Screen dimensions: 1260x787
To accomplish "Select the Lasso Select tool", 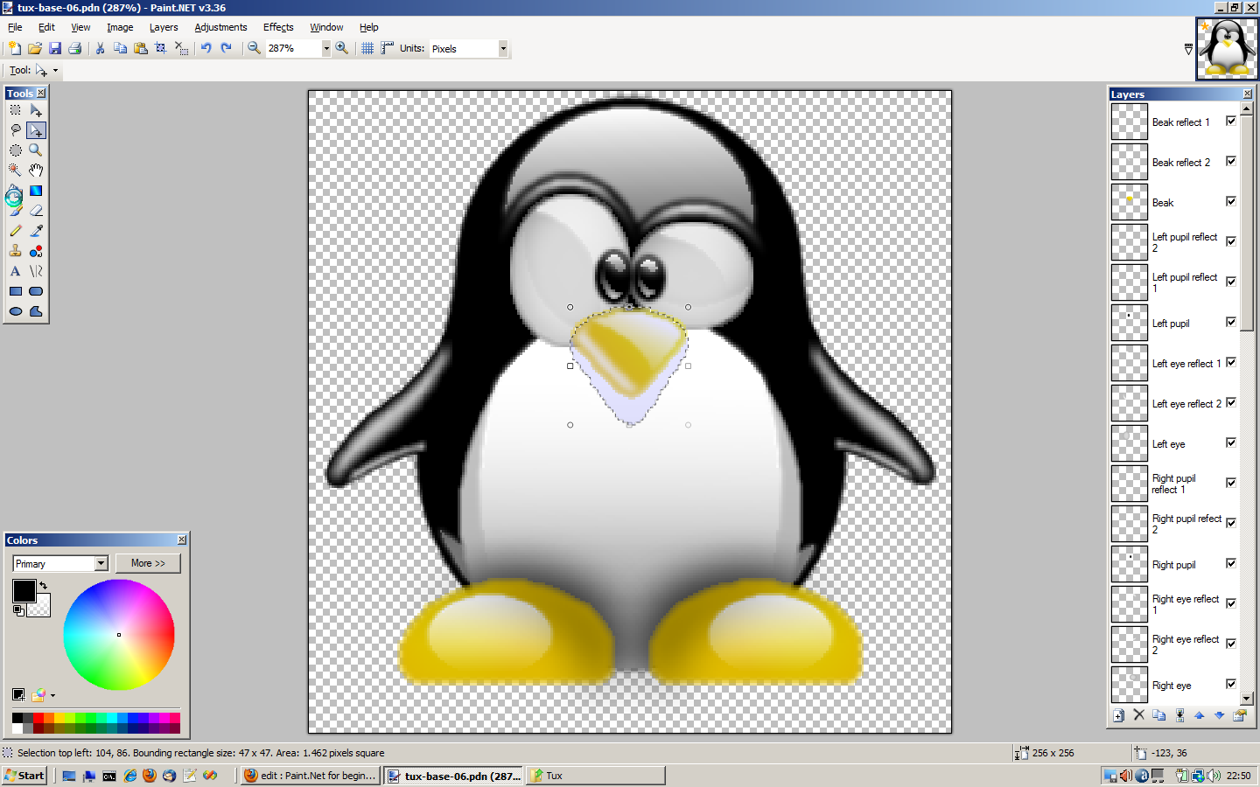I will (16, 130).
